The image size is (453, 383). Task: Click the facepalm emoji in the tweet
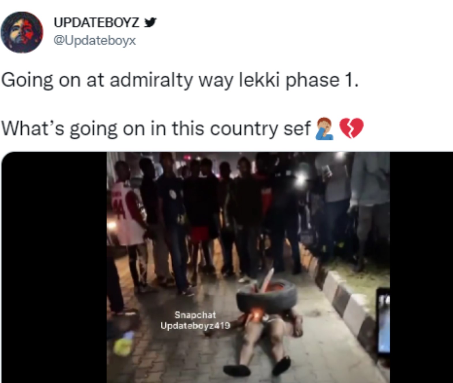[325, 129]
